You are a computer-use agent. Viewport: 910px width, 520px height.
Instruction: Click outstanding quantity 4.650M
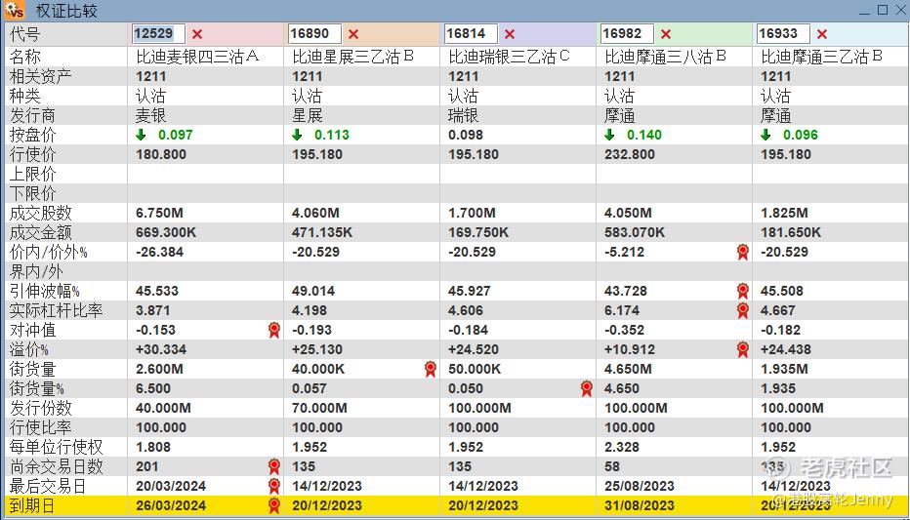pos(628,369)
